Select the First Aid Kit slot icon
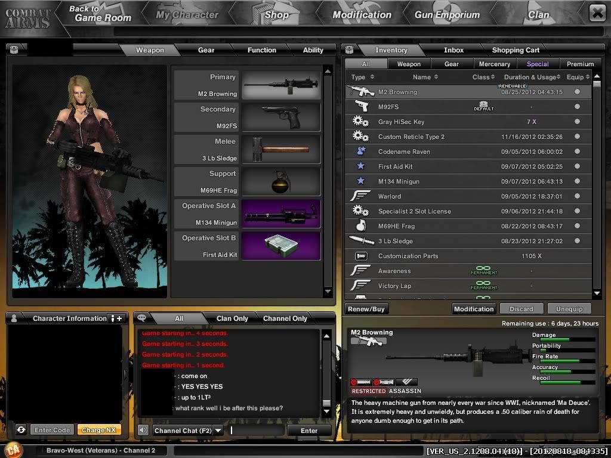The image size is (611, 458). (281, 246)
